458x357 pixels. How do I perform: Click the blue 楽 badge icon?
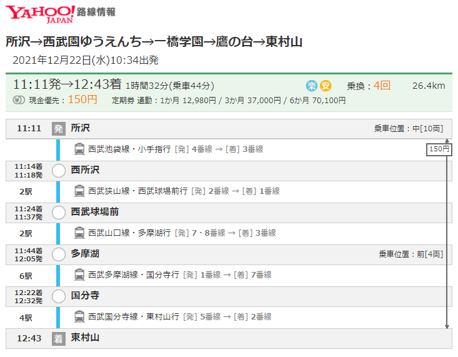312,86
